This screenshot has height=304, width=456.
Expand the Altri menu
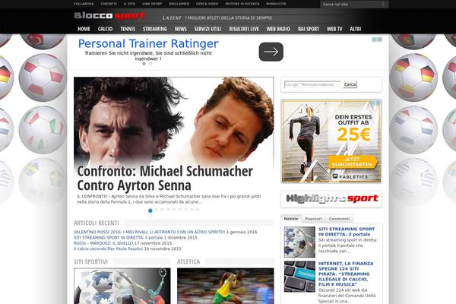pos(356,29)
